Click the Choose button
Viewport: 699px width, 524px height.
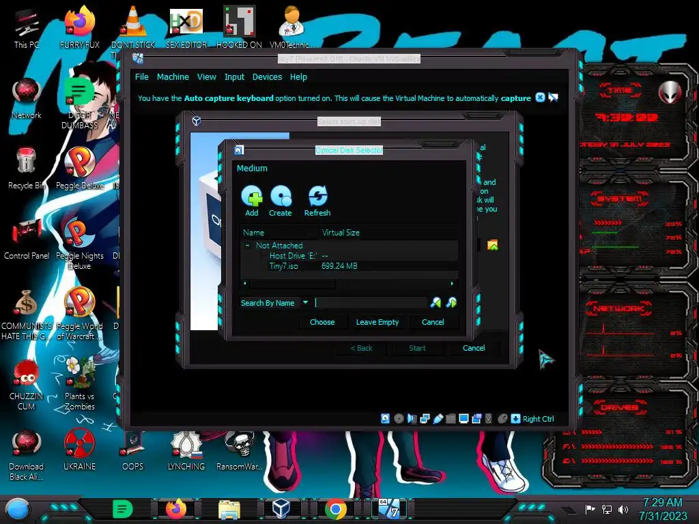322,322
